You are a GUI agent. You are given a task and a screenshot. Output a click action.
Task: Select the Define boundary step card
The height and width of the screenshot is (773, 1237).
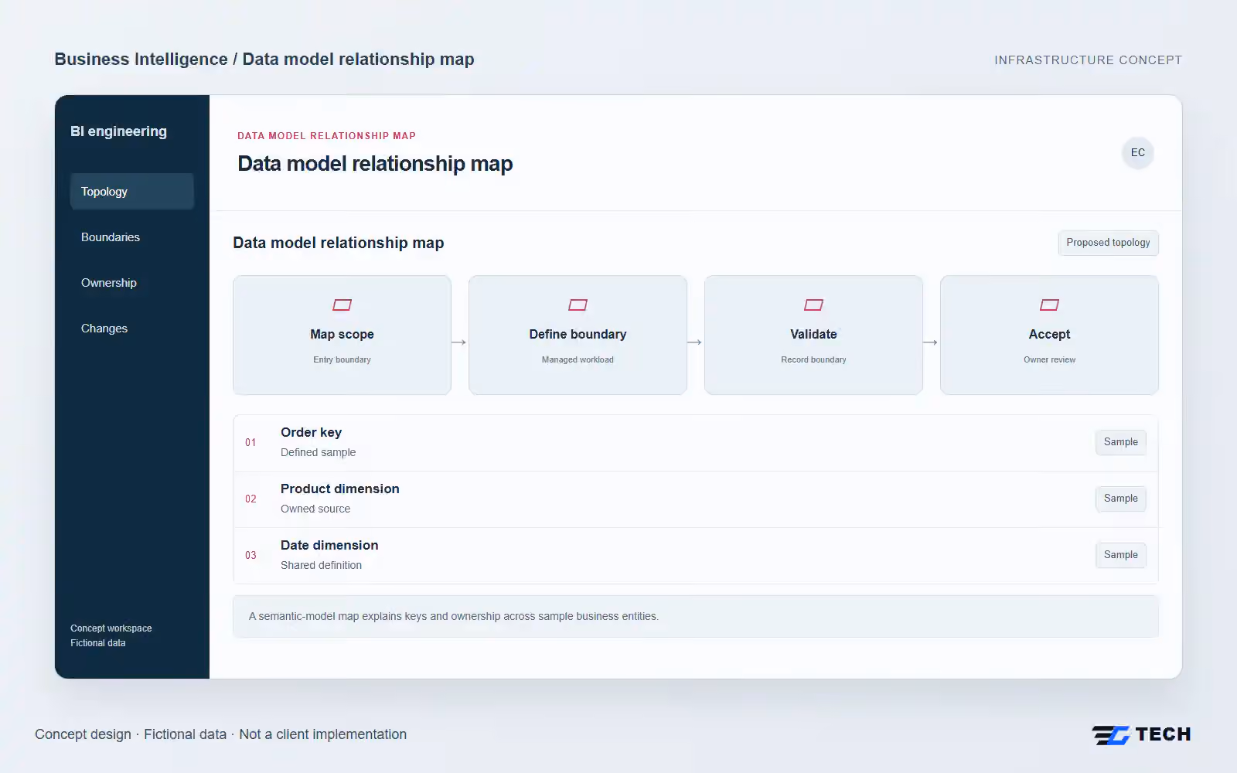[x=578, y=335]
